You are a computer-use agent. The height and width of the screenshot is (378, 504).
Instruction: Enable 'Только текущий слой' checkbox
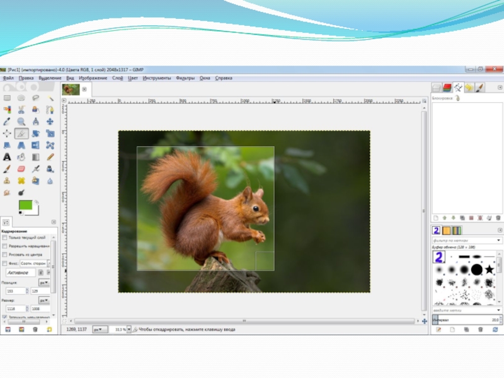(5, 238)
